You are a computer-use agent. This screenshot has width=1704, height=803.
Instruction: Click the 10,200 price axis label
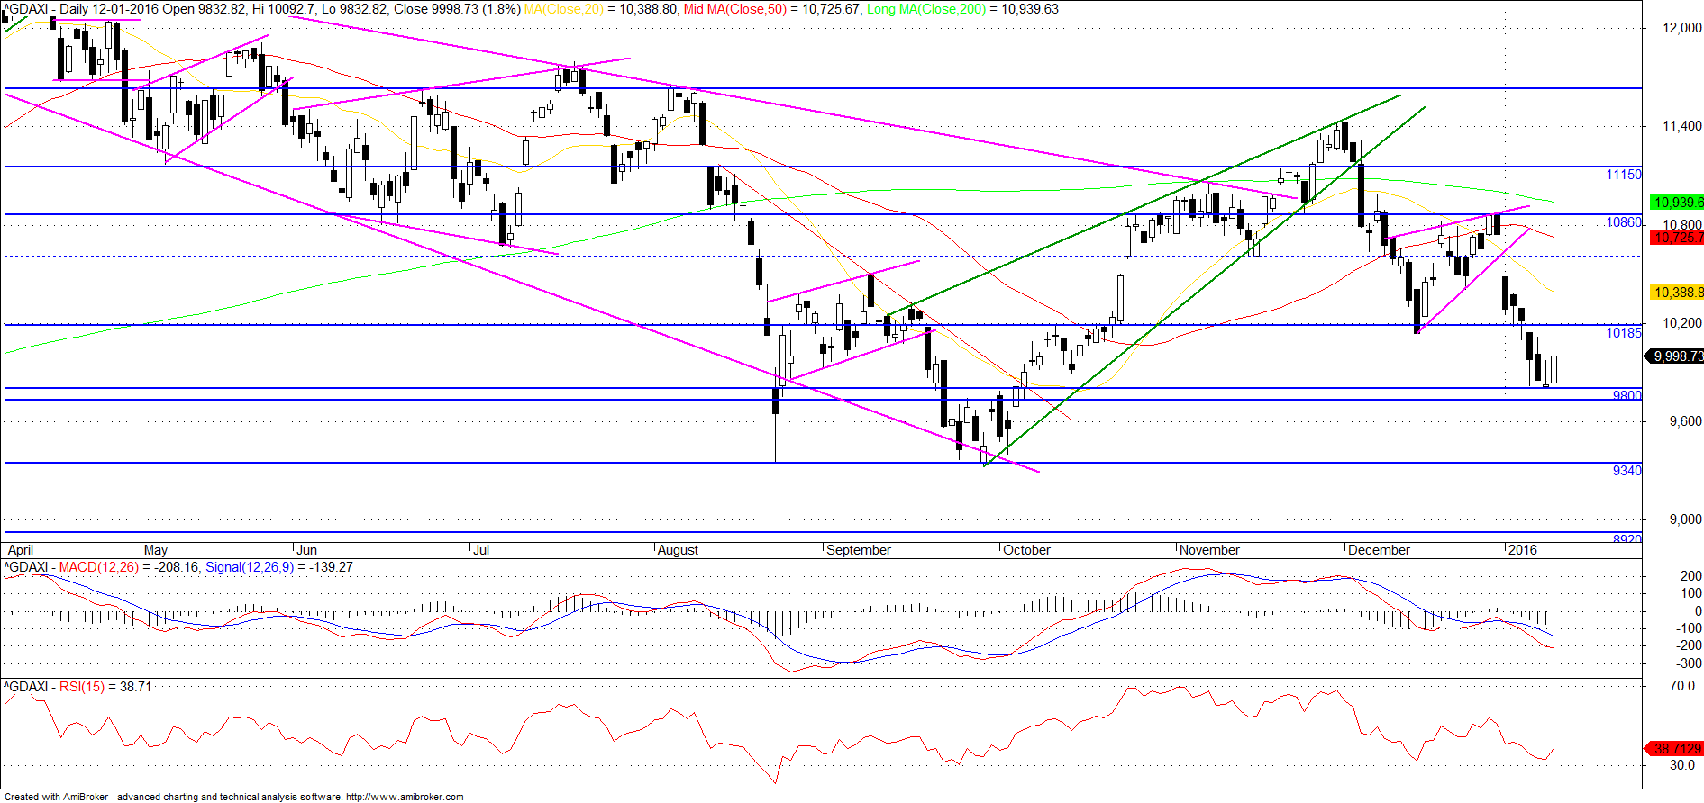(1682, 323)
